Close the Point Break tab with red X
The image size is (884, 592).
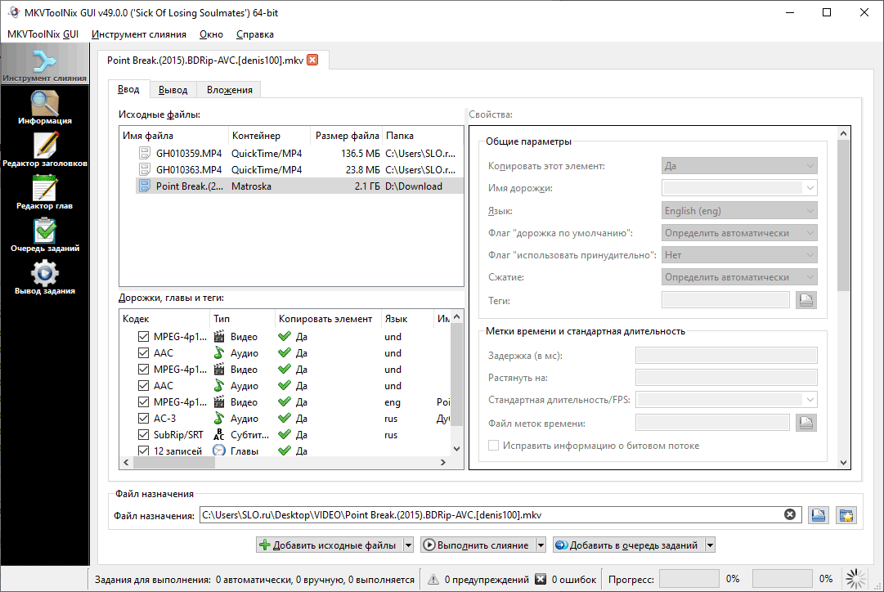click(x=312, y=60)
